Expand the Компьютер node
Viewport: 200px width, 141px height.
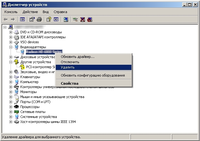click(x=11, y=82)
